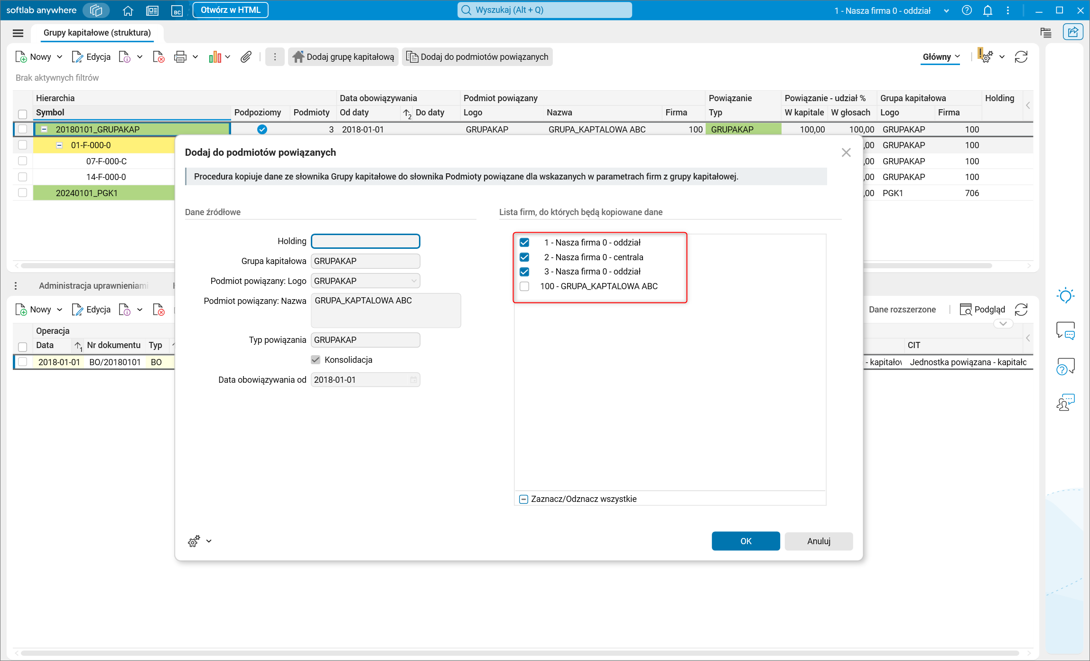Screen dimensions: 1090x661
Task: Click the print icon in toolbar
Action: (180, 57)
